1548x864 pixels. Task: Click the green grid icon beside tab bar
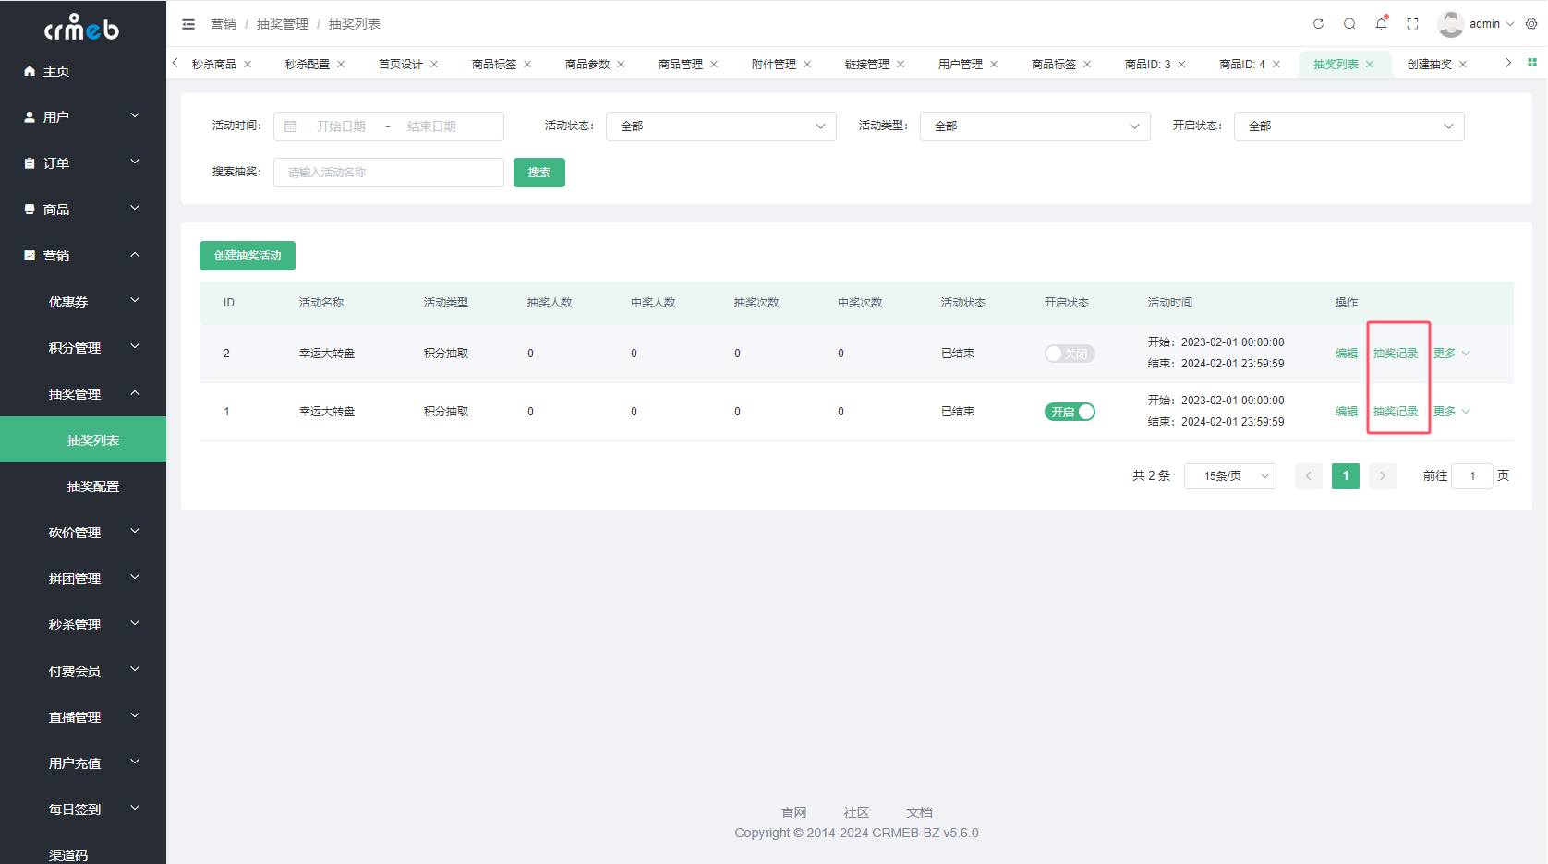tap(1534, 63)
